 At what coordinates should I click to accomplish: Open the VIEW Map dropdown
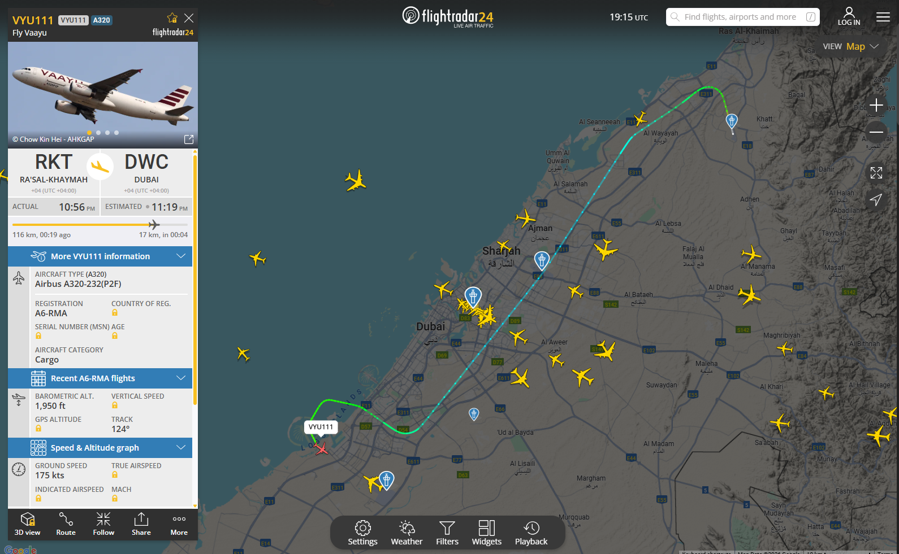pos(851,46)
